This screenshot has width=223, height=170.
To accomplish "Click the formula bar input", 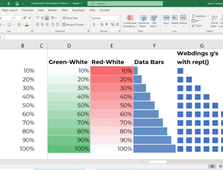I will 114,37.
